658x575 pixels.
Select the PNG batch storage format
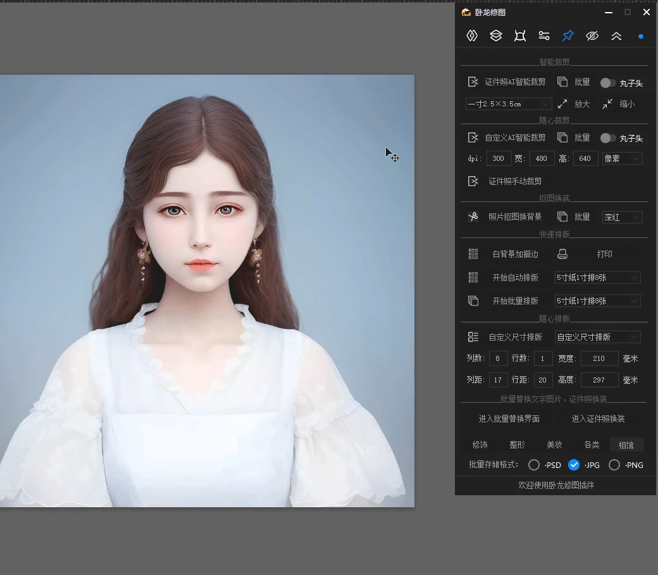[x=614, y=464]
